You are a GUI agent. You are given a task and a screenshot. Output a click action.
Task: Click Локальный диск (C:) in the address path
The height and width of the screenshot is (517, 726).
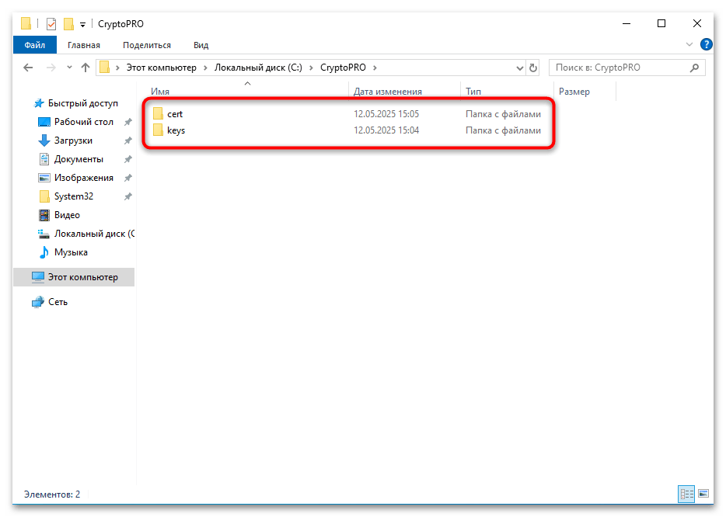point(258,68)
